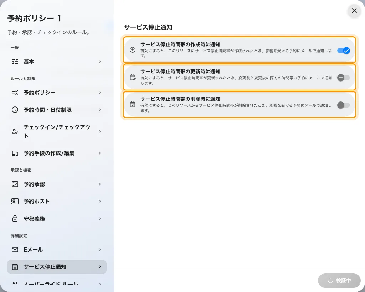Expand 予約時間・日付制限 chevron
Screen dimensions: 365x292
tap(100, 110)
